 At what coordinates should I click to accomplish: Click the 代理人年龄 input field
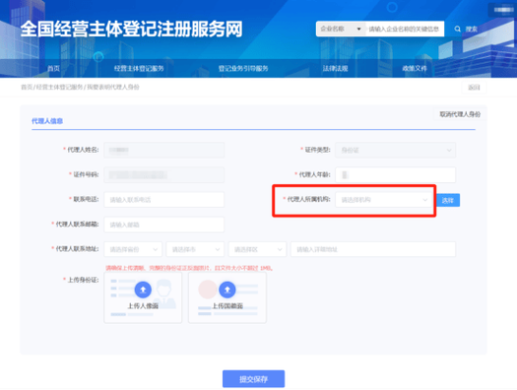tap(395, 174)
